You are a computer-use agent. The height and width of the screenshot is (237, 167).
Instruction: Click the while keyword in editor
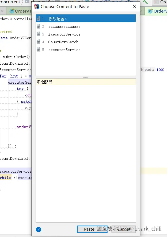click(6, 178)
